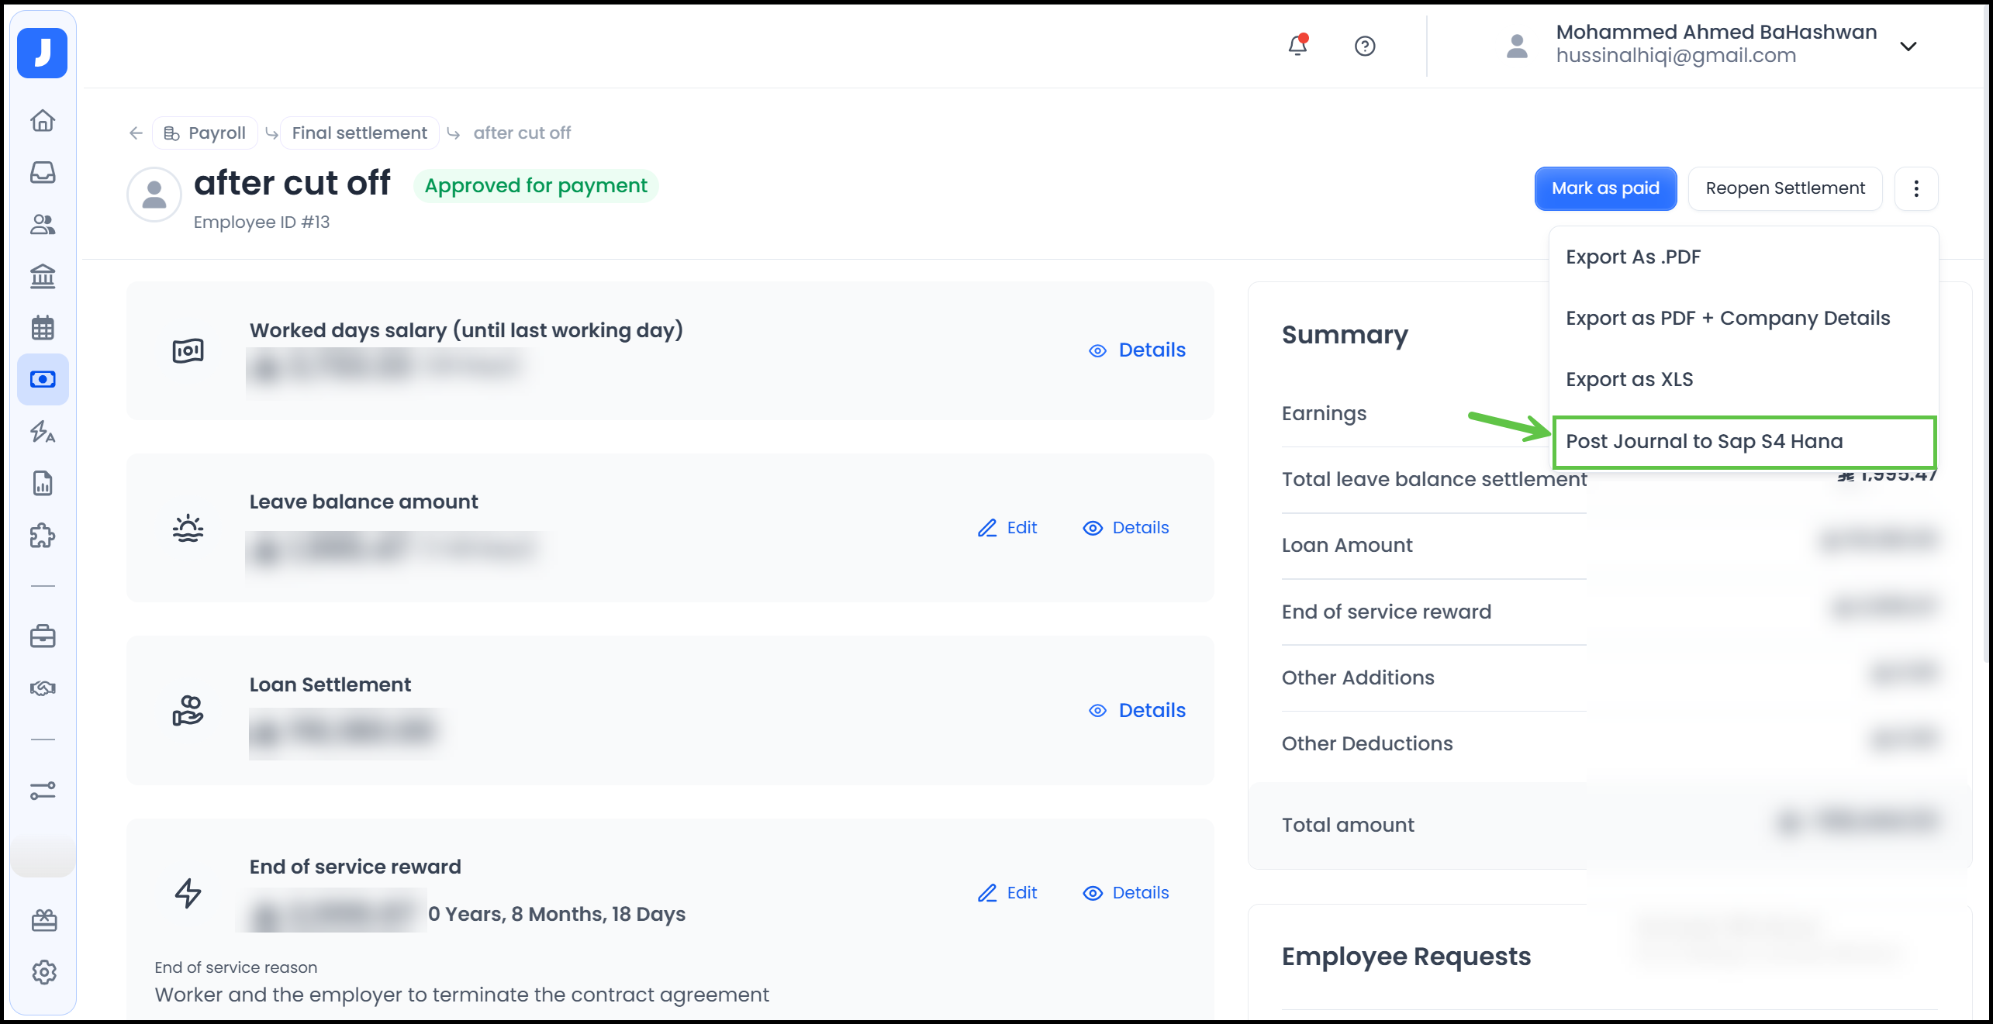Edit the End of service reward
1993x1024 pixels.
[x=1007, y=893]
